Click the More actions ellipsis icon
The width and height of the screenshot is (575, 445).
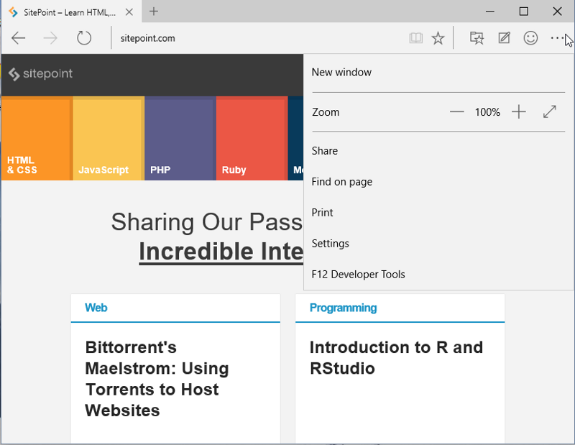[557, 38]
